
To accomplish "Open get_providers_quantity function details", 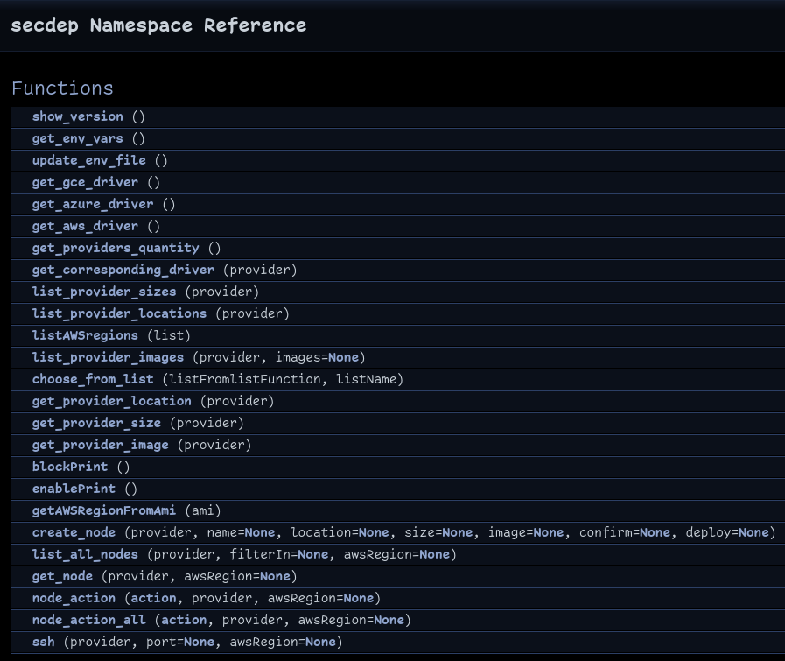I will 116,248.
